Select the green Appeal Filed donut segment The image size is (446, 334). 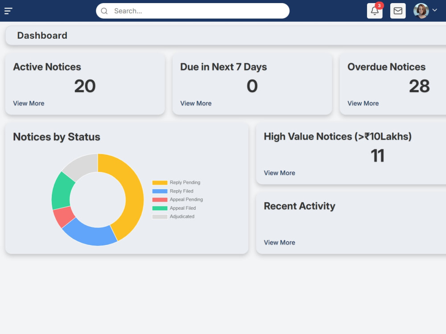[62, 191]
